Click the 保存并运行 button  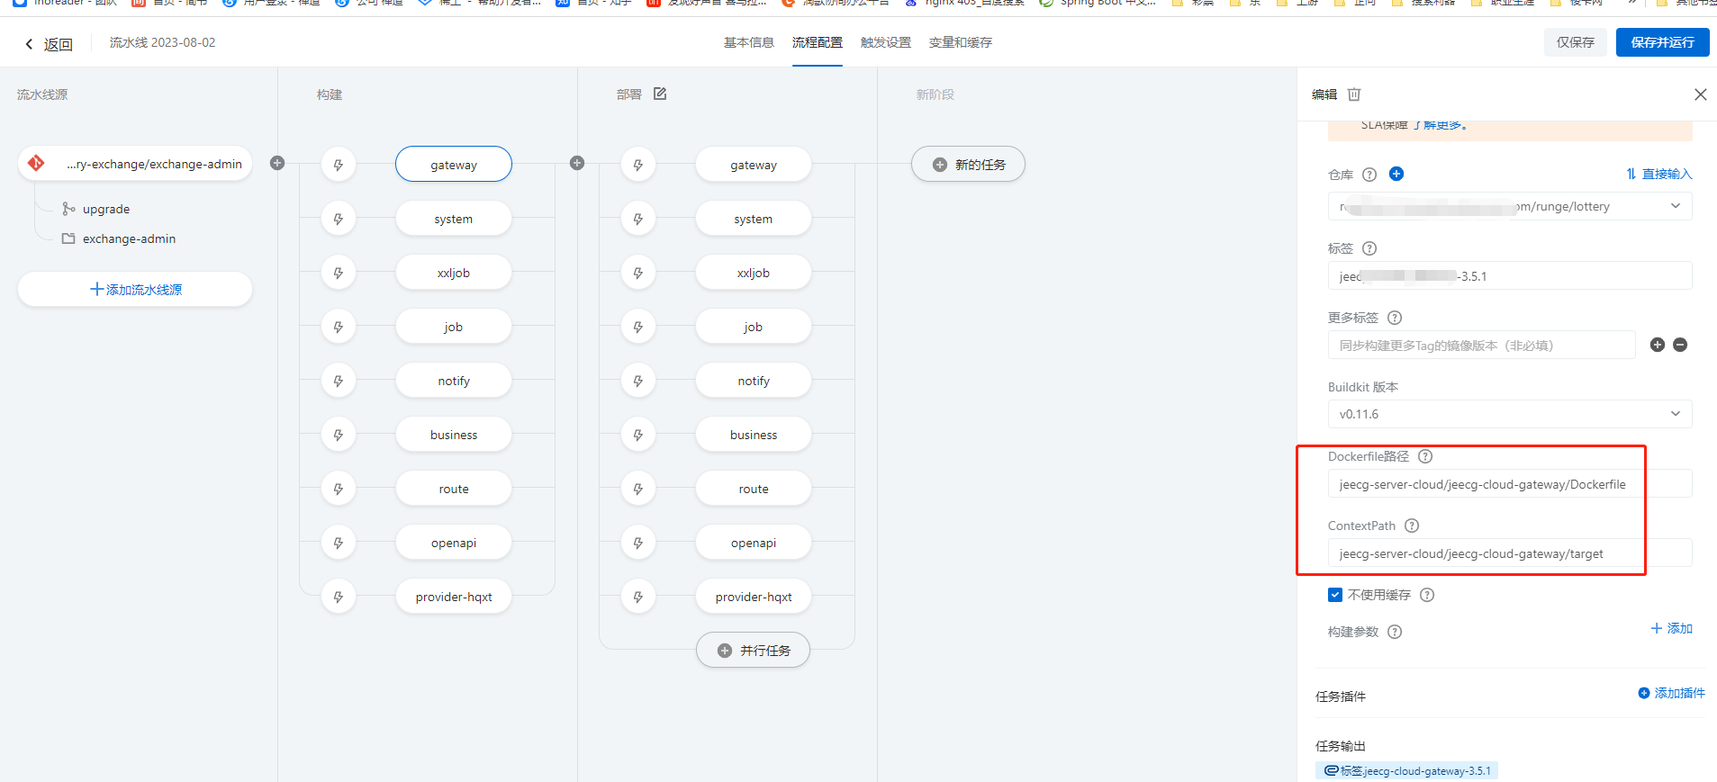1663,42
